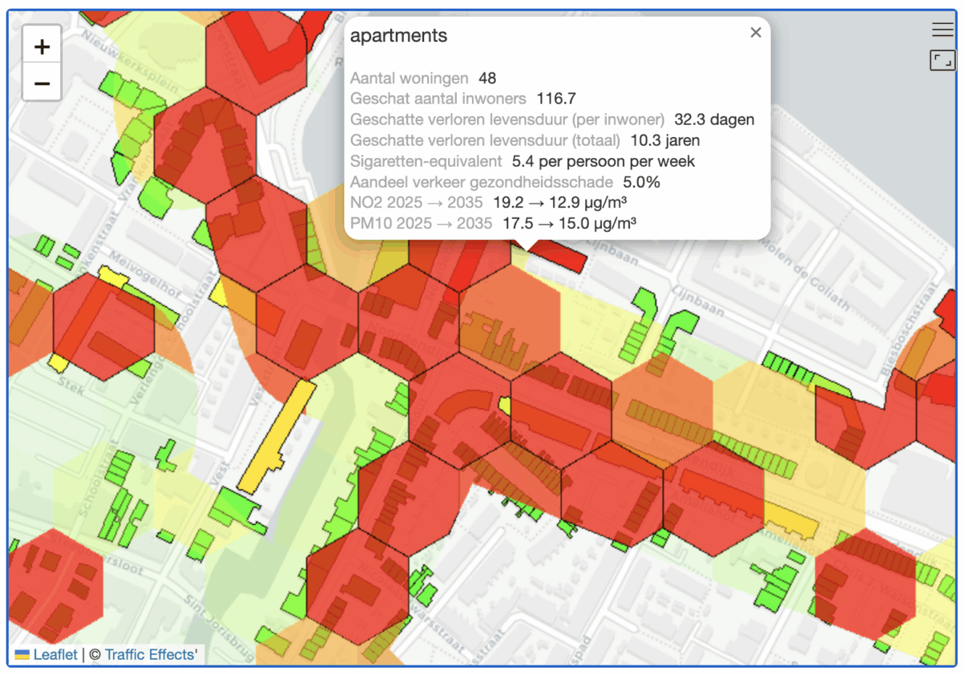
Task: Click the 'Sigaretten-equivalent' value in popup
Action: pyautogui.click(x=603, y=161)
